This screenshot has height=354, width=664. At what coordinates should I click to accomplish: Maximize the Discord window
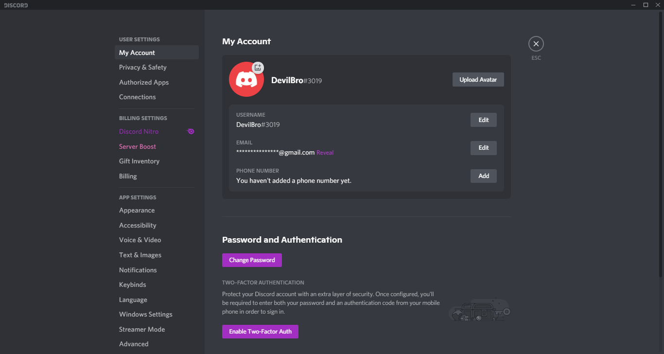(x=646, y=5)
